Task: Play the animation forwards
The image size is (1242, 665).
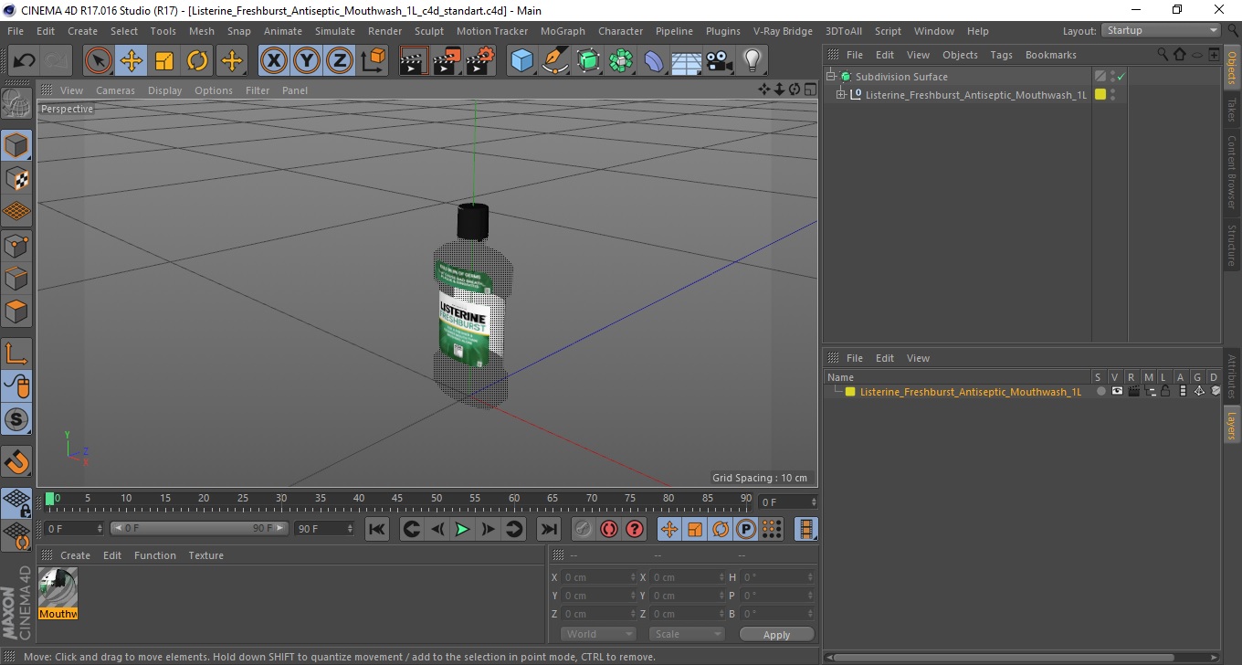Action: point(462,529)
